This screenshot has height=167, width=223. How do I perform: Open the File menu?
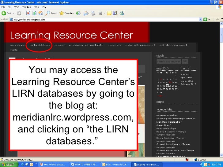click(3, 7)
